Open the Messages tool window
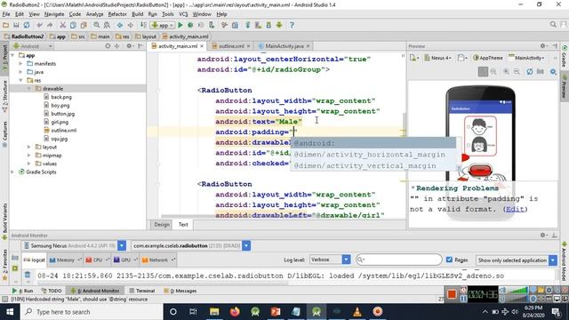569x320 pixels. [x=180, y=291]
